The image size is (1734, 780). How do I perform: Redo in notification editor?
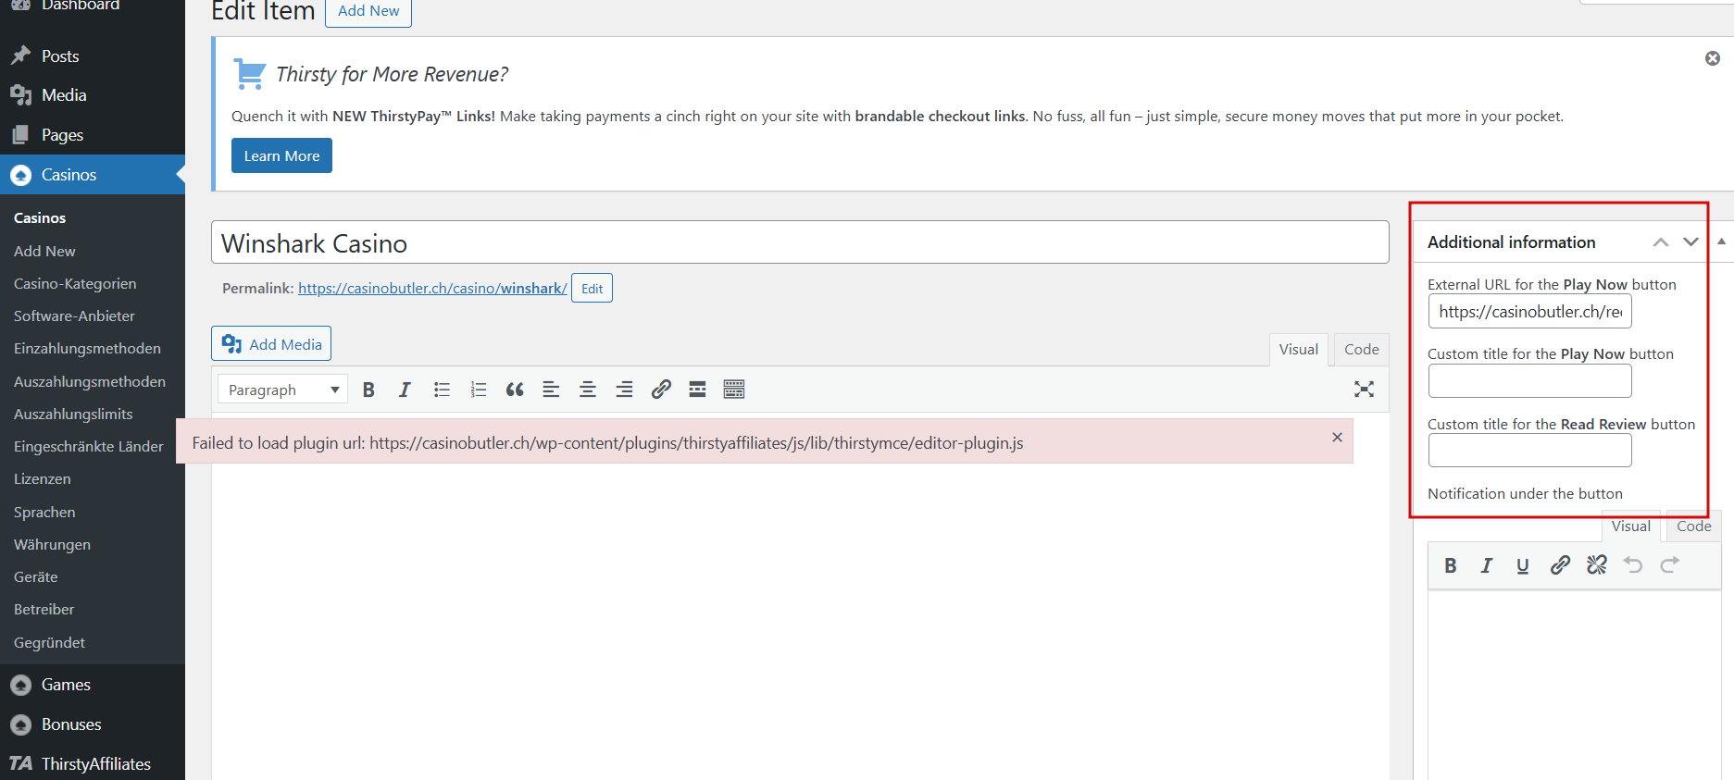pyautogui.click(x=1669, y=565)
